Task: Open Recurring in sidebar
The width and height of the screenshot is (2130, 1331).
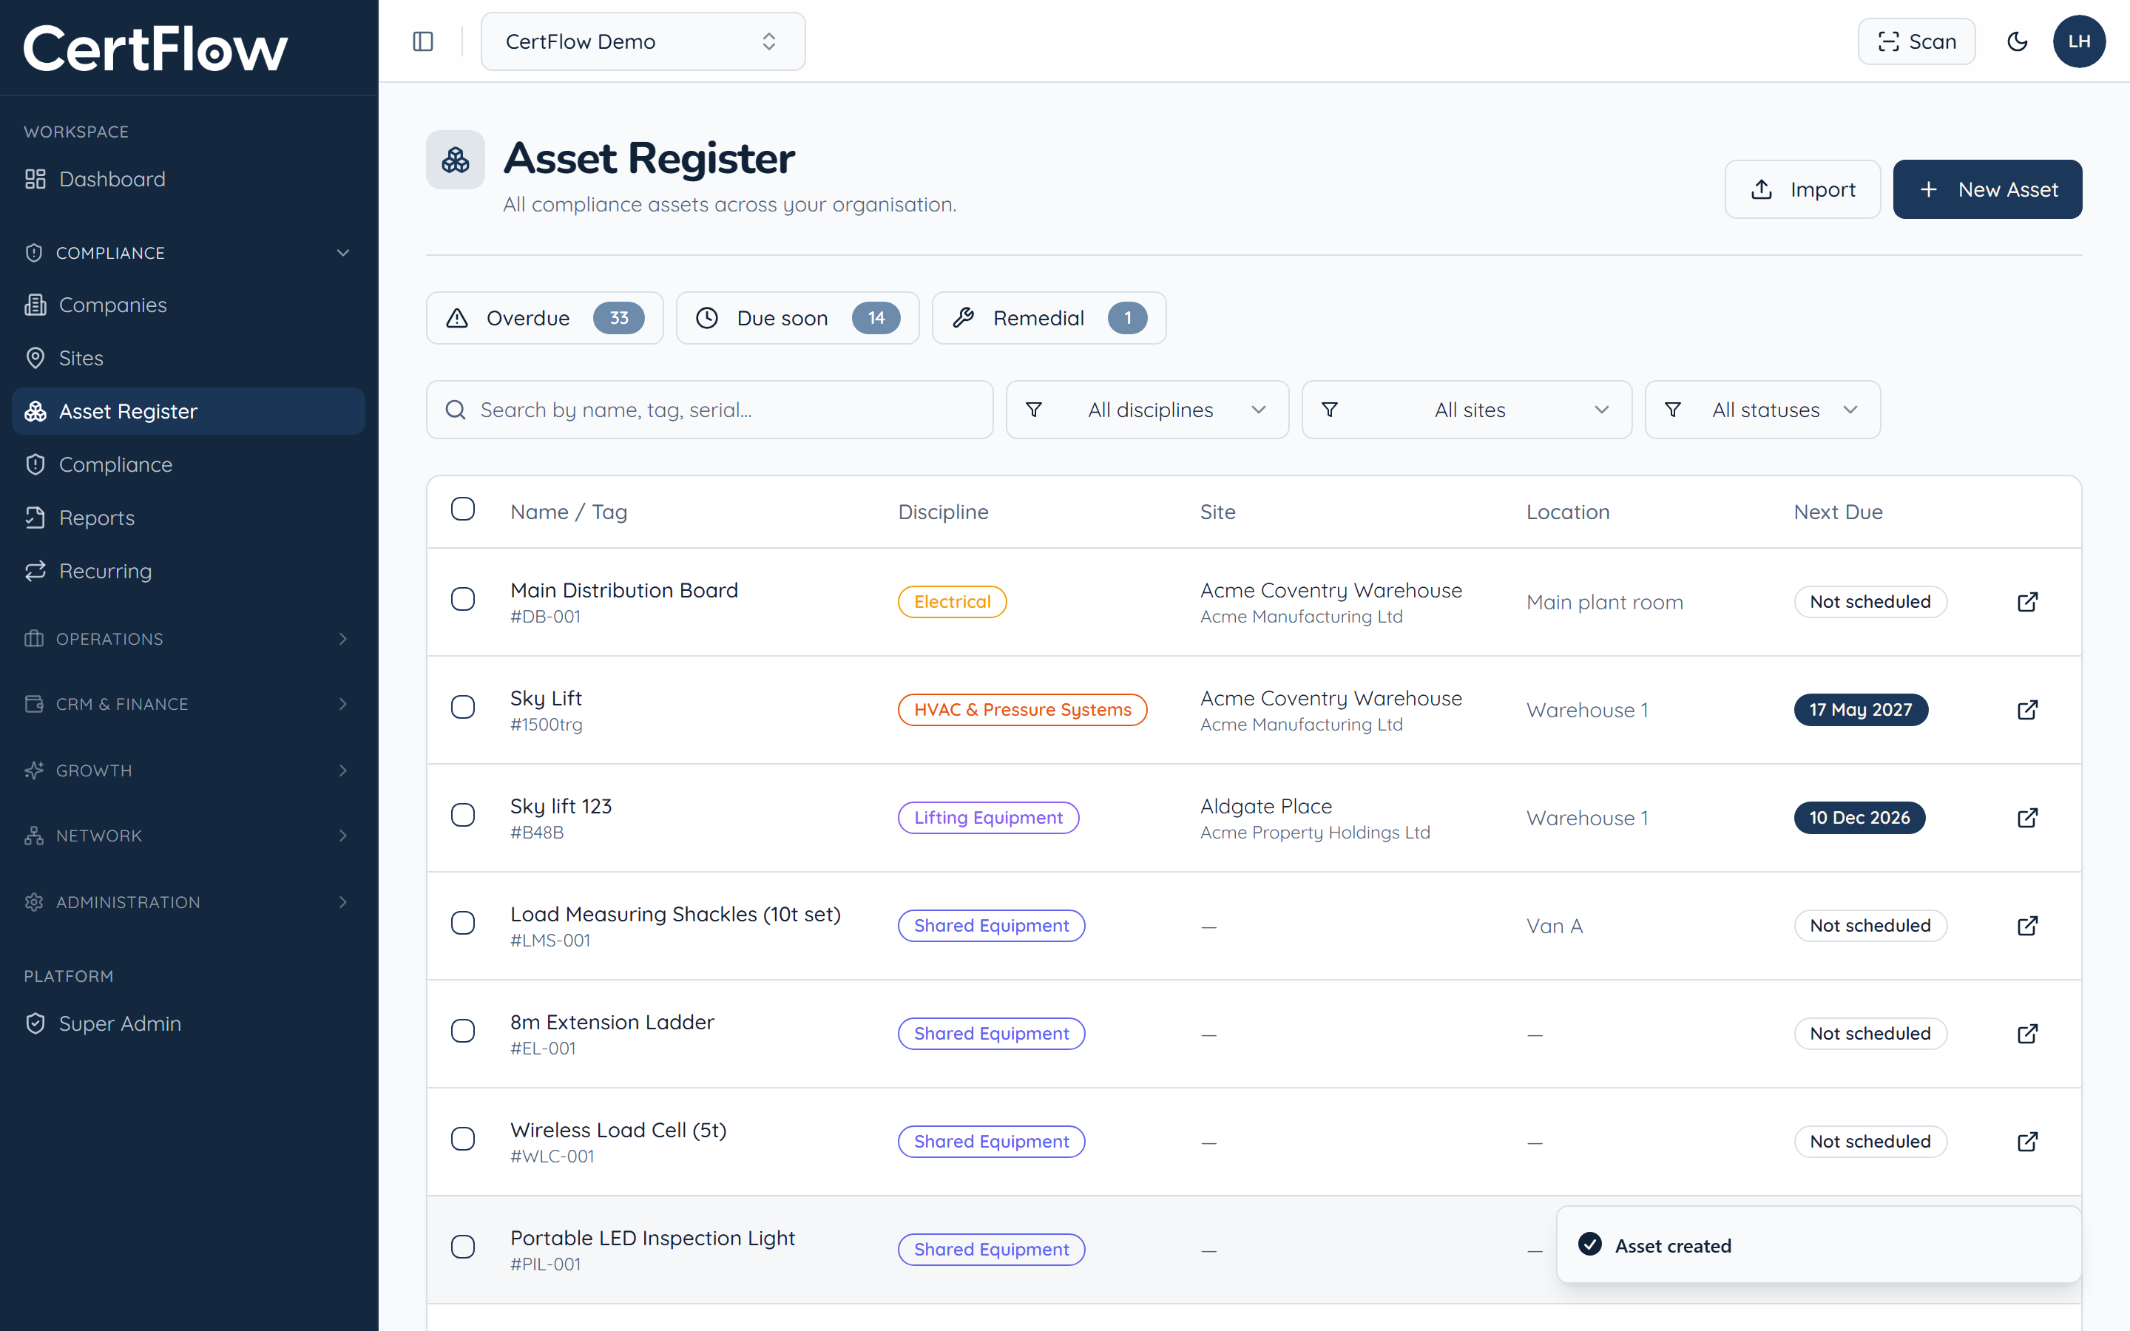Action: coord(189,572)
